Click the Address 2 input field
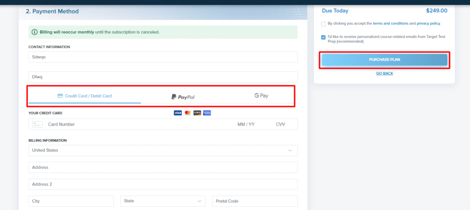This screenshot has height=210, width=470. 163,184
